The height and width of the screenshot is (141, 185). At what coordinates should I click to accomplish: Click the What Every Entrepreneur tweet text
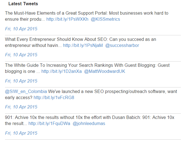(x=81, y=42)
